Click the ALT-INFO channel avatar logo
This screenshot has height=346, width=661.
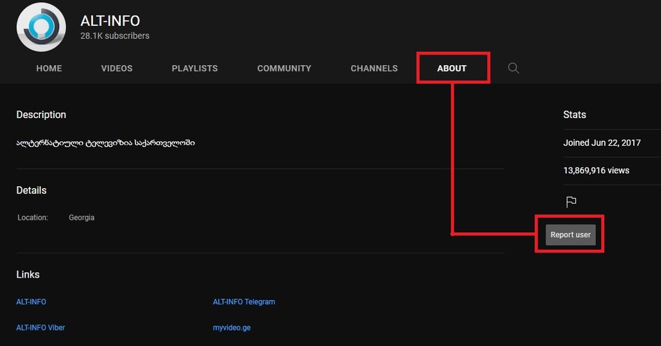41,27
